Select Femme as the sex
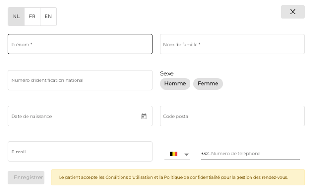 tap(208, 84)
